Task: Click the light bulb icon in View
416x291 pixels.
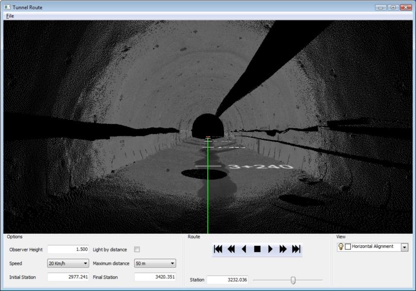Action: click(341, 247)
